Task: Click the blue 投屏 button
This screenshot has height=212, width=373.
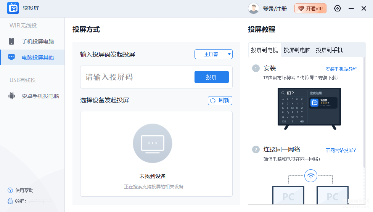Action: click(x=211, y=77)
